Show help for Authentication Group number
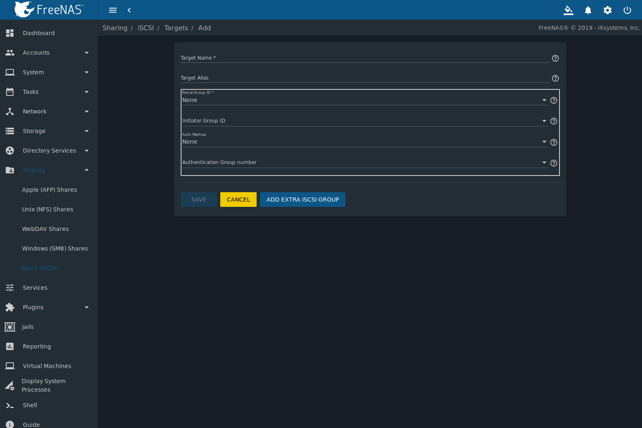This screenshot has height=428, width=642. [x=554, y=163]
